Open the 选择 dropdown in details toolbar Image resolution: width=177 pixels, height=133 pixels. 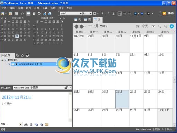pyautogui.click(x=21, y=124)
